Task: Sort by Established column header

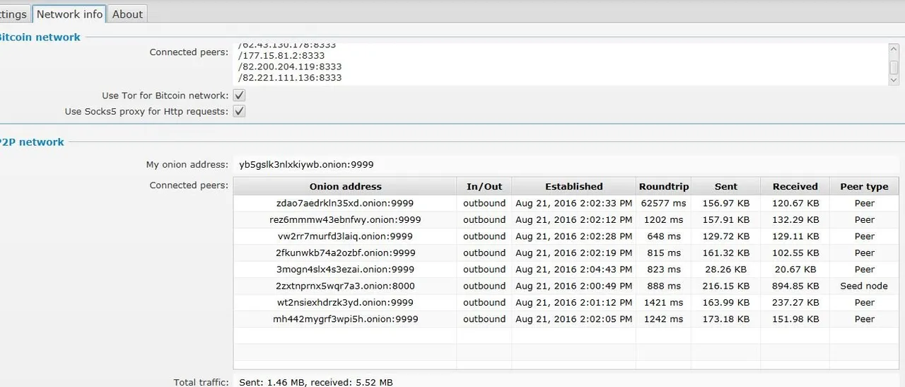Action: coord(574,187)
